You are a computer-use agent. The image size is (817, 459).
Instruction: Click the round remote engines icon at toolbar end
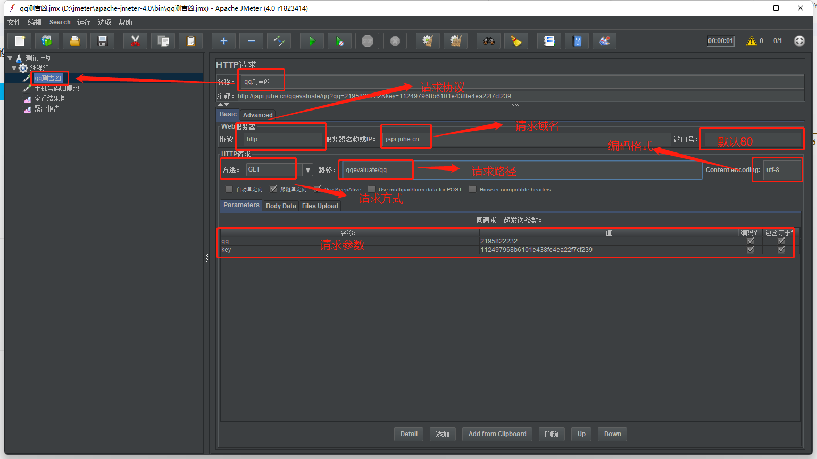[799, 41]
